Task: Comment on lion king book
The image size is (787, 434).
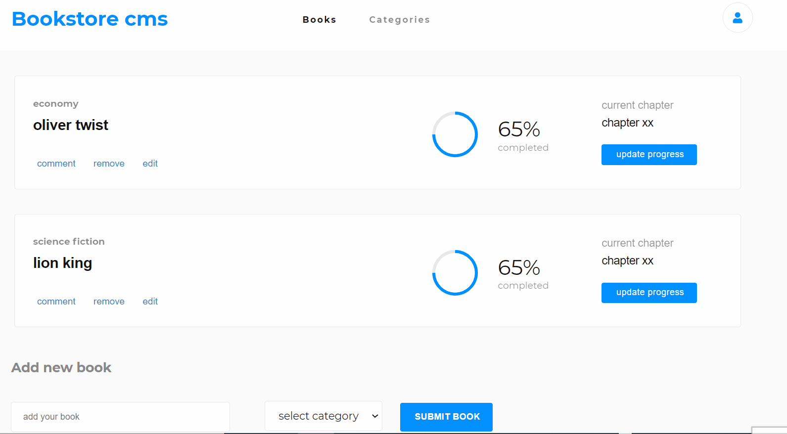Action: (56, 302)
